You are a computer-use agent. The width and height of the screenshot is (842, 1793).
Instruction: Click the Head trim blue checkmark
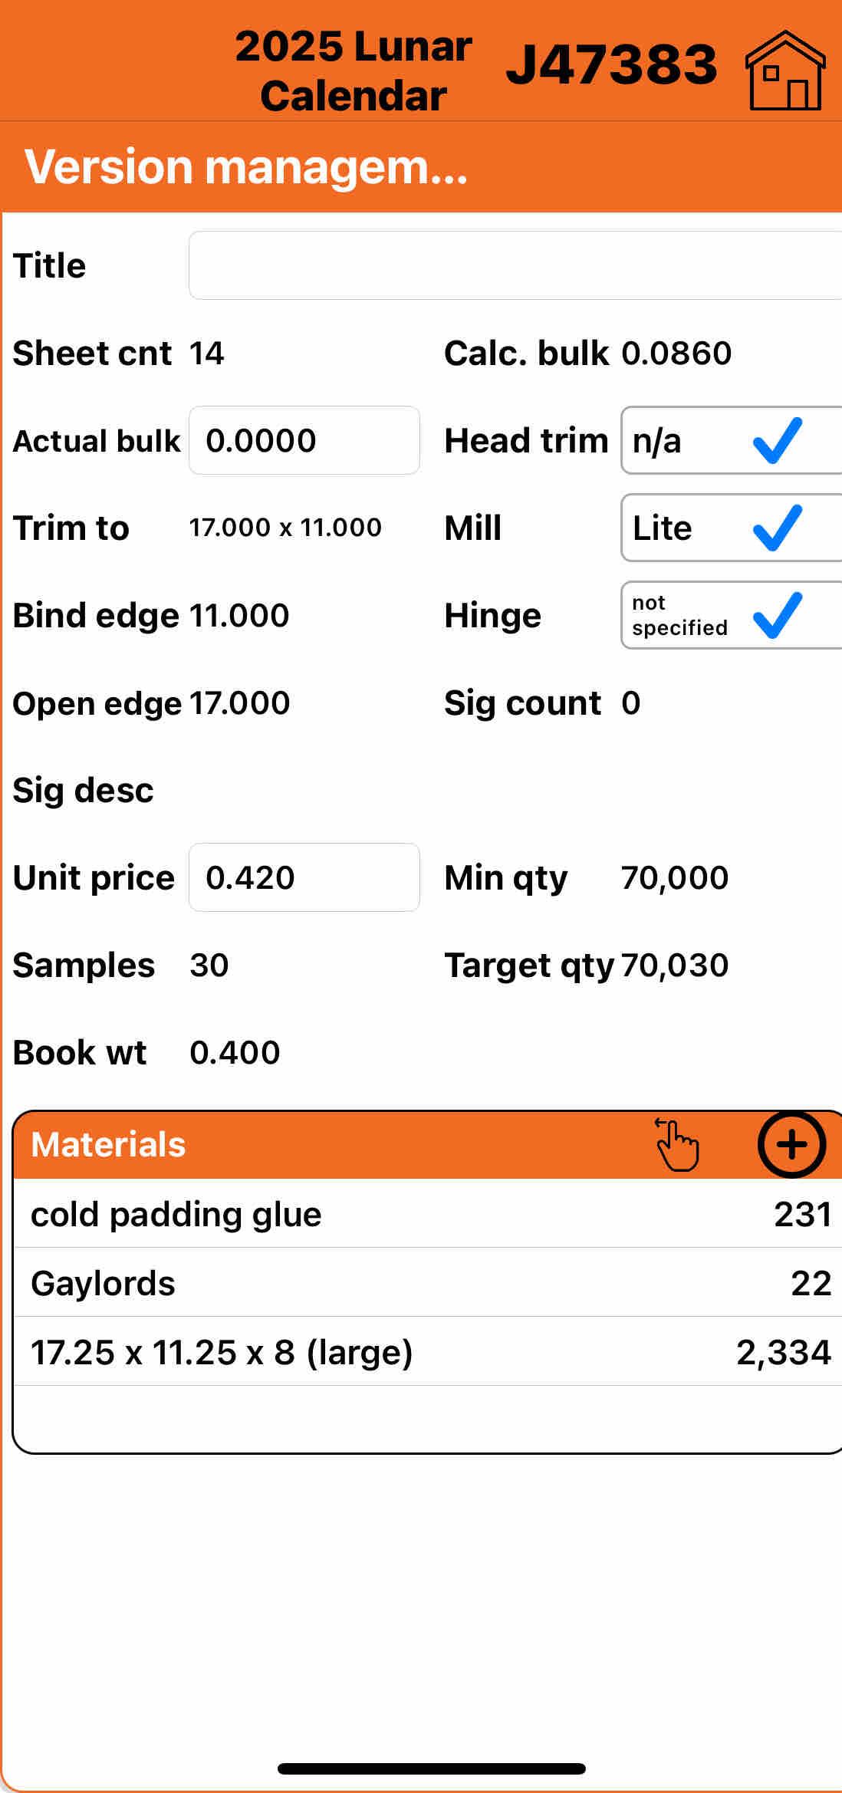point(778,441)
